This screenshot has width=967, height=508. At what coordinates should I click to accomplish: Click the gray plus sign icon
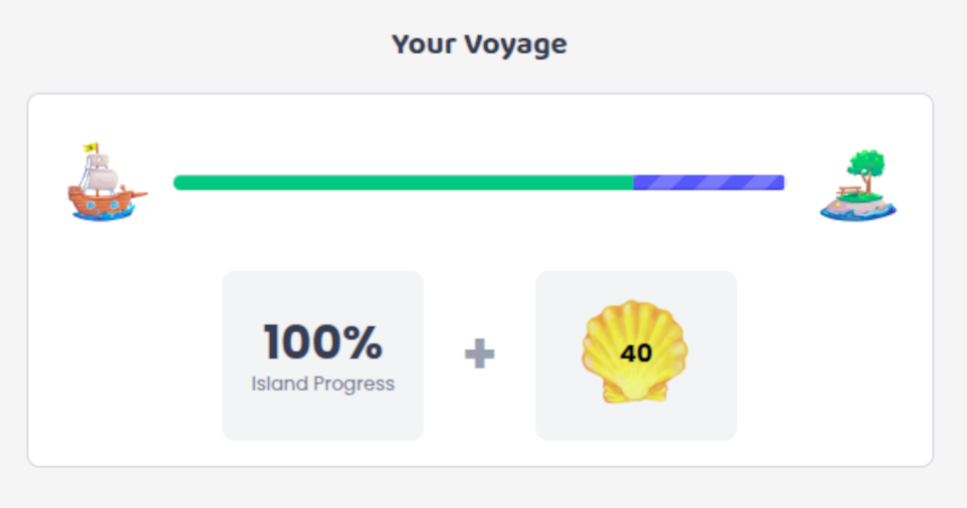coord(479,354)
